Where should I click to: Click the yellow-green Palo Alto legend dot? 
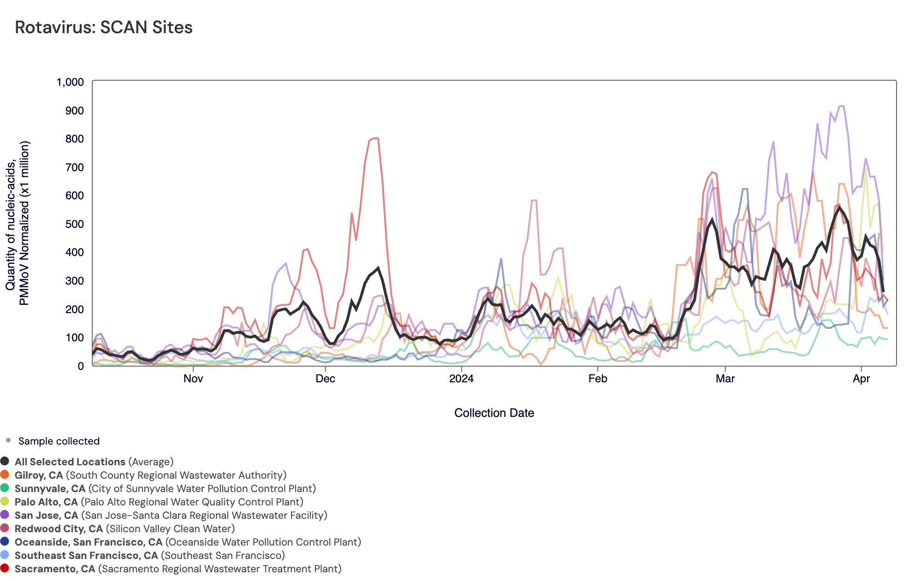coord(5,501)
